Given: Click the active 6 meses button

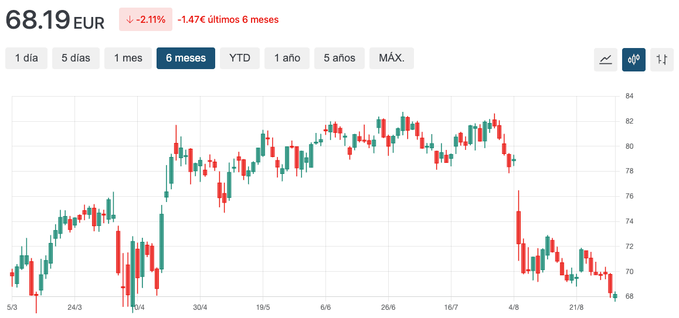Looking at the screenshot, I should pyautogui.click(x=186, y=58).
